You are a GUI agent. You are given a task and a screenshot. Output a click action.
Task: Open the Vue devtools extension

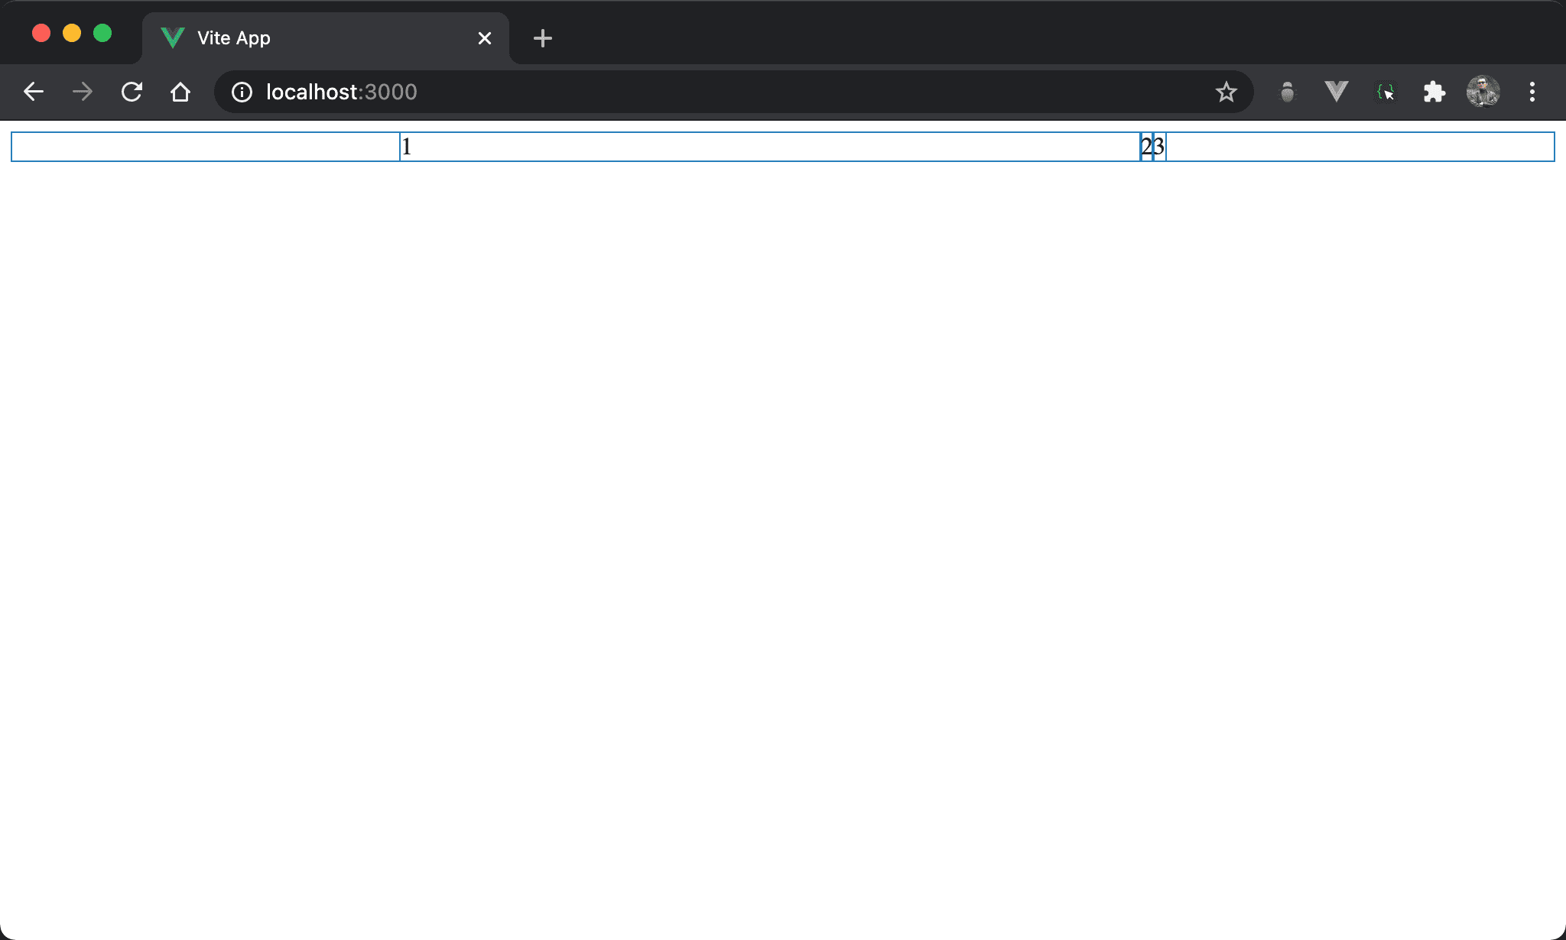1336,92
